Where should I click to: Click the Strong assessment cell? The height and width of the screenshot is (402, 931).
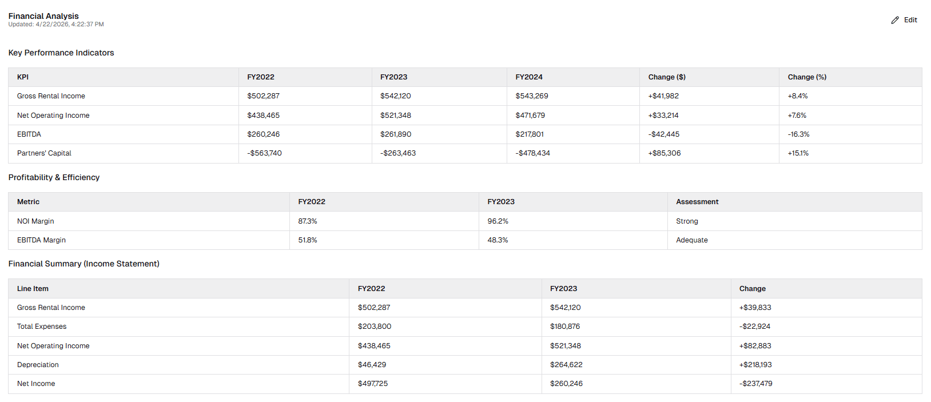pos(687,221)
